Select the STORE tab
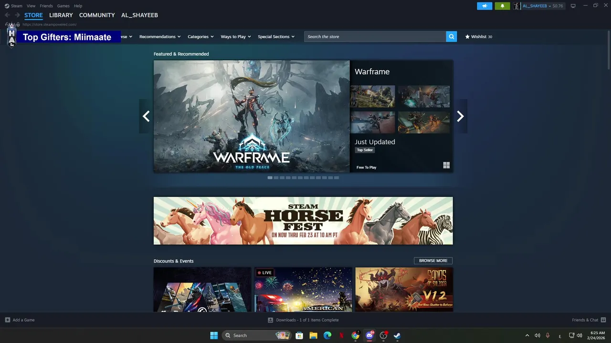 pyautogui.click(x=33, y=15)
